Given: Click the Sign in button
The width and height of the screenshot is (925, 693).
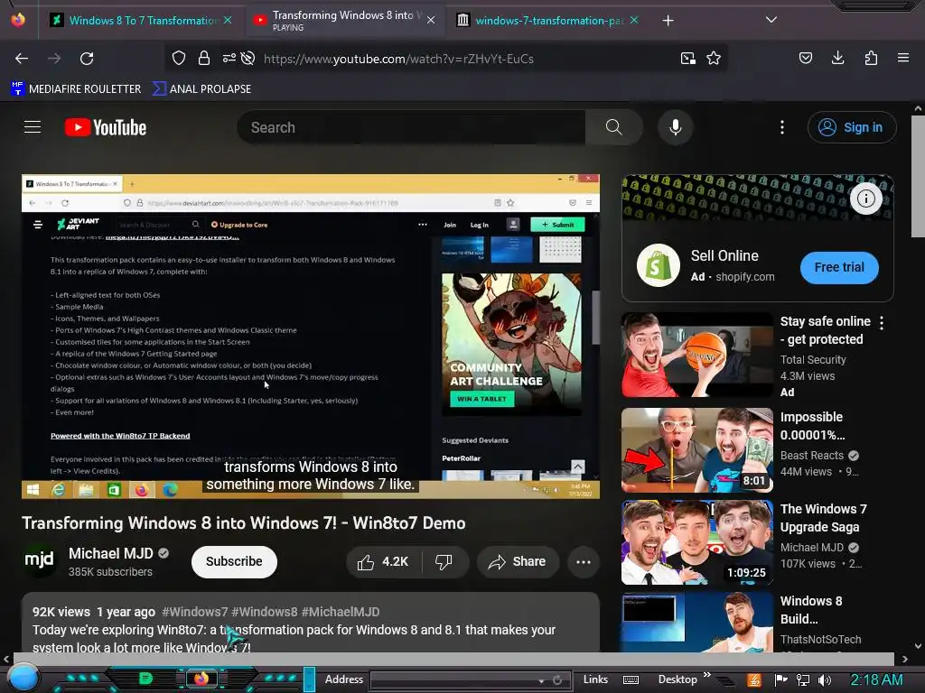Looking at the screenshot, I should pos(852,127).
